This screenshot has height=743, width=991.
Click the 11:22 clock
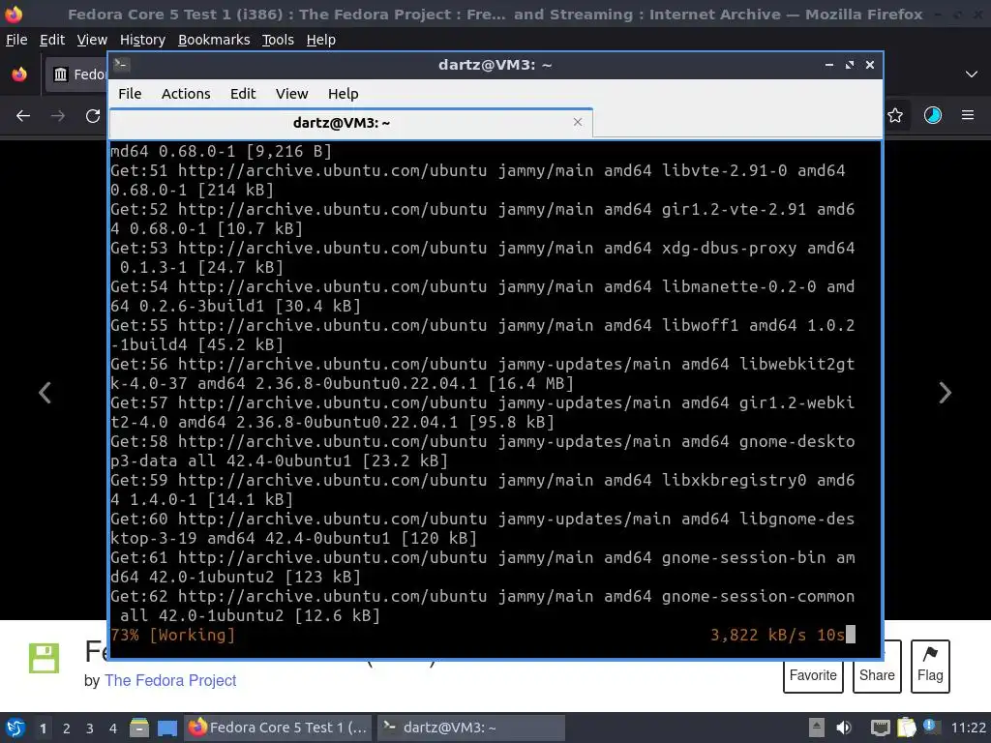(x=968, y=728)
